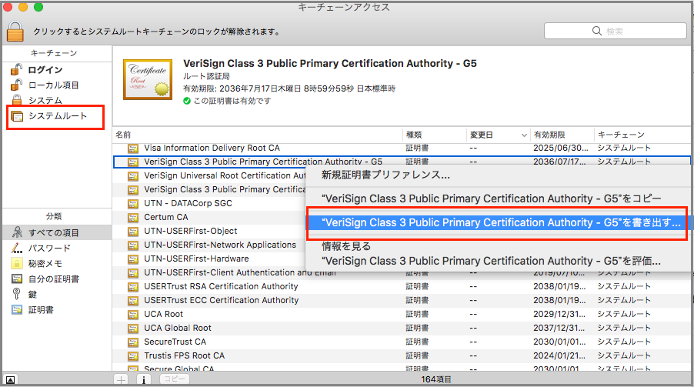Select UCA Root row
Image resolution: width=694 pixels, height=387 pixels.
pyautogui.click(x=402, y=314)
